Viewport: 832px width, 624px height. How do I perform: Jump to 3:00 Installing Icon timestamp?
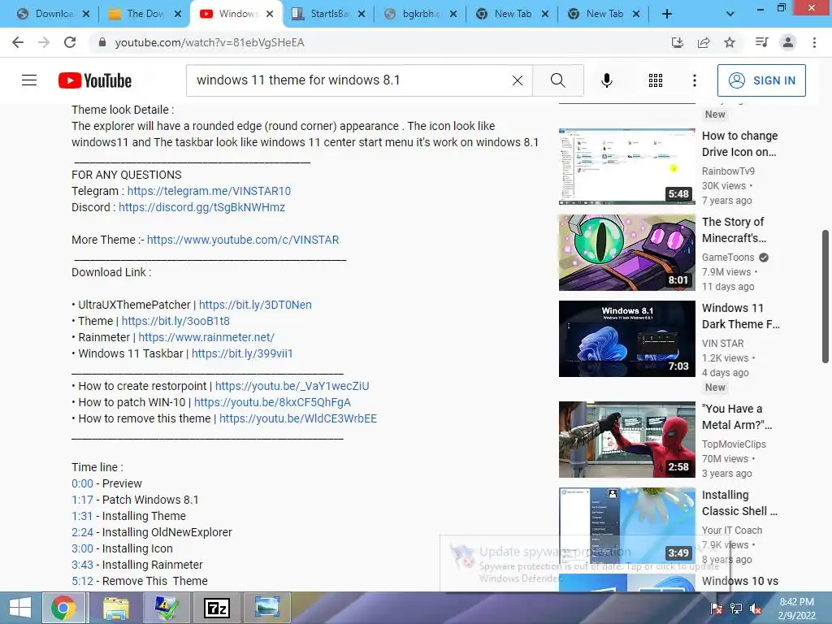[x=82, y=548]
